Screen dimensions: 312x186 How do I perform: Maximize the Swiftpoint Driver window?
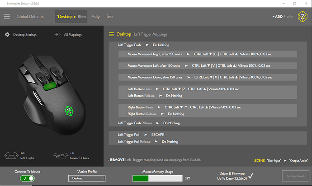point(295,4)
